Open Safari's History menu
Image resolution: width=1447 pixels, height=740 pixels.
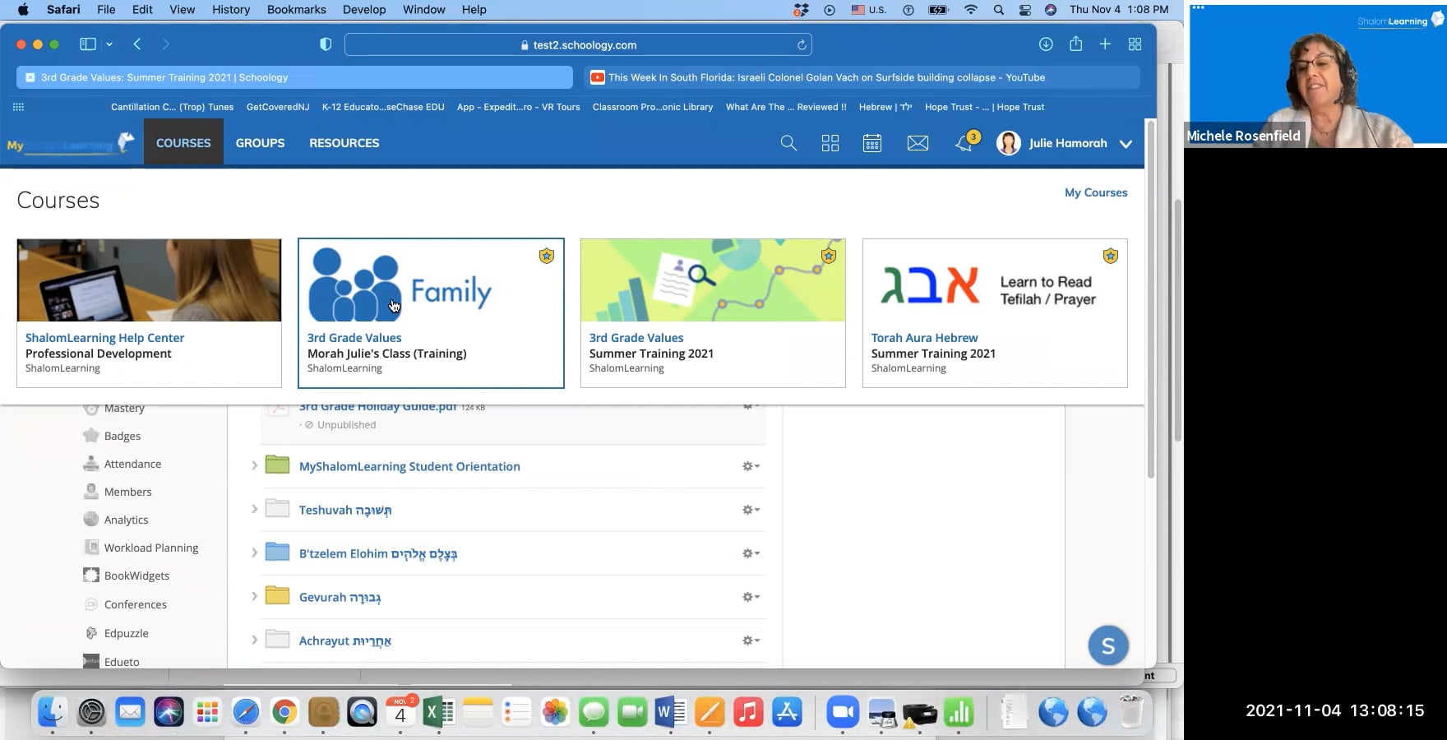230,9
